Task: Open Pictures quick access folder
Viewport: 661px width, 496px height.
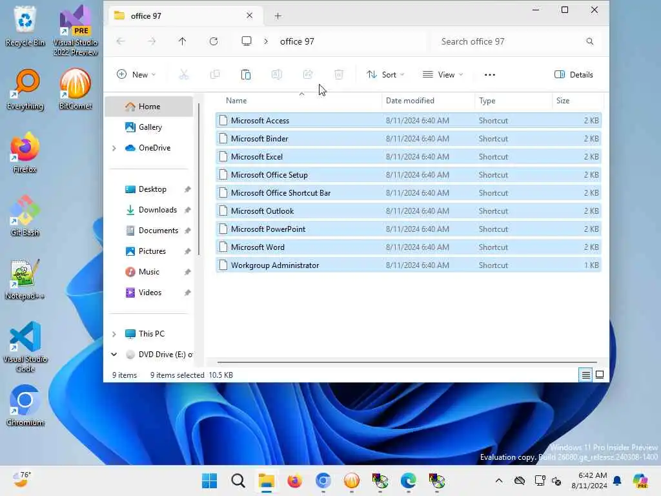Action: tap(149, 251)
